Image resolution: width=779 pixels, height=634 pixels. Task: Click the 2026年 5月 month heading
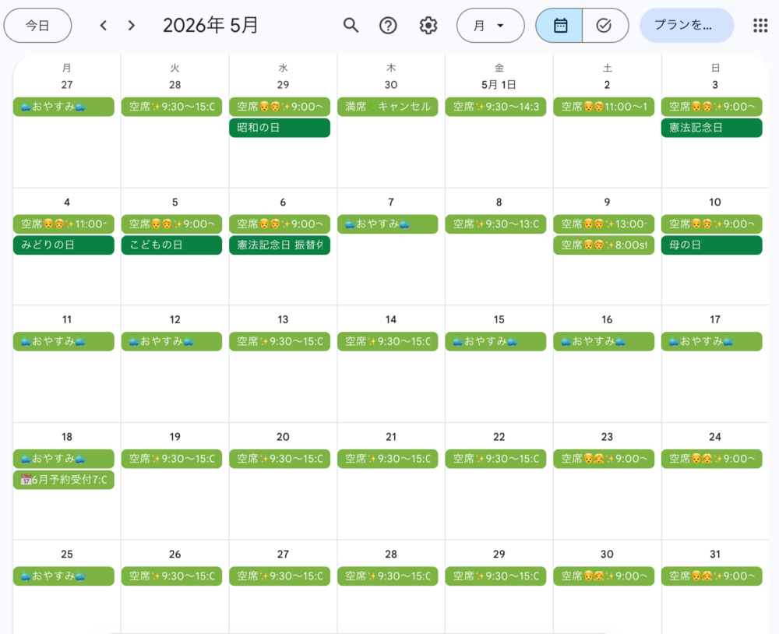(210, 26)
